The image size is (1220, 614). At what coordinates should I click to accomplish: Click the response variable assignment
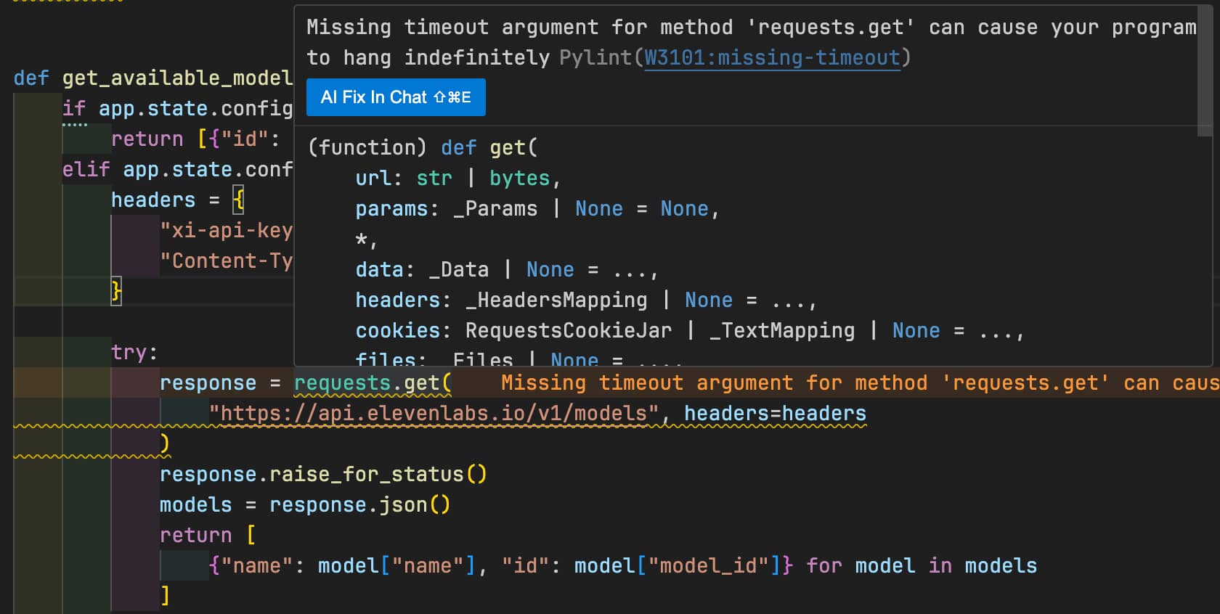(208, 382)
